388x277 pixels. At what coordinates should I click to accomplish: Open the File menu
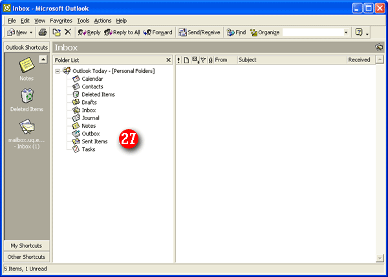coord(12,21)
